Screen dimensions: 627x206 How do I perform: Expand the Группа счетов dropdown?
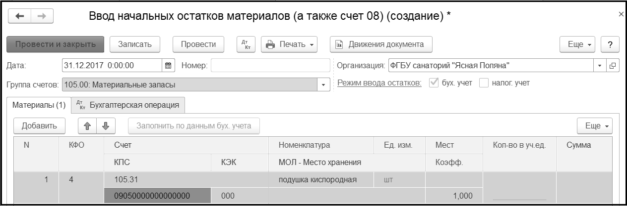click(324, 85)
